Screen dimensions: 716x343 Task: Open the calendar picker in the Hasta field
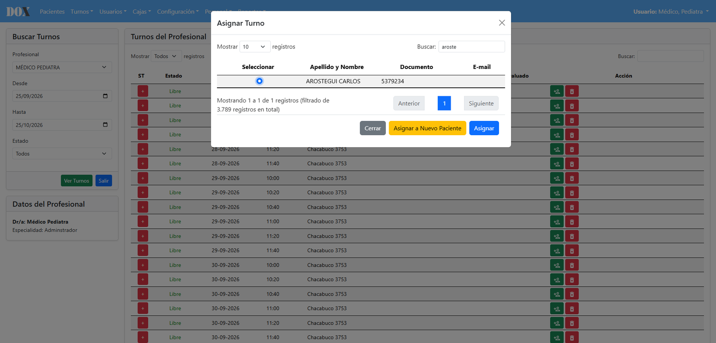pyautogui.click(x=105, y=125)
